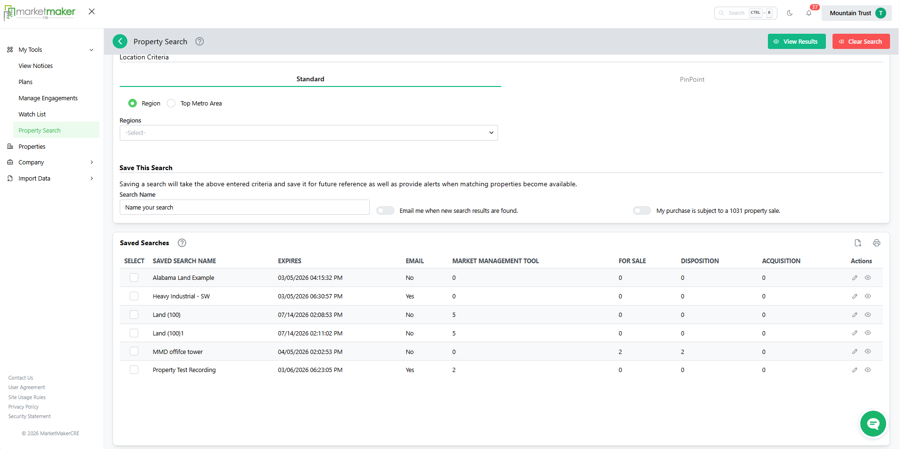
Task: View the MMD offifce tower search
Action: tap(868, 352)
